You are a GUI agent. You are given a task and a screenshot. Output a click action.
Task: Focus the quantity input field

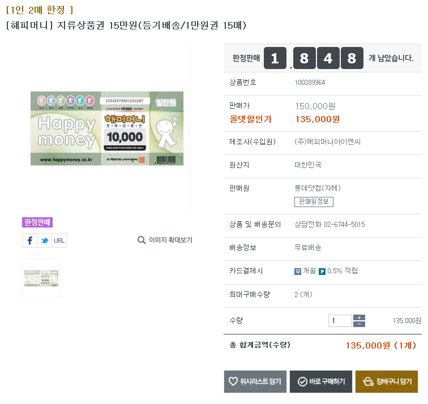(x=340, y=321)
